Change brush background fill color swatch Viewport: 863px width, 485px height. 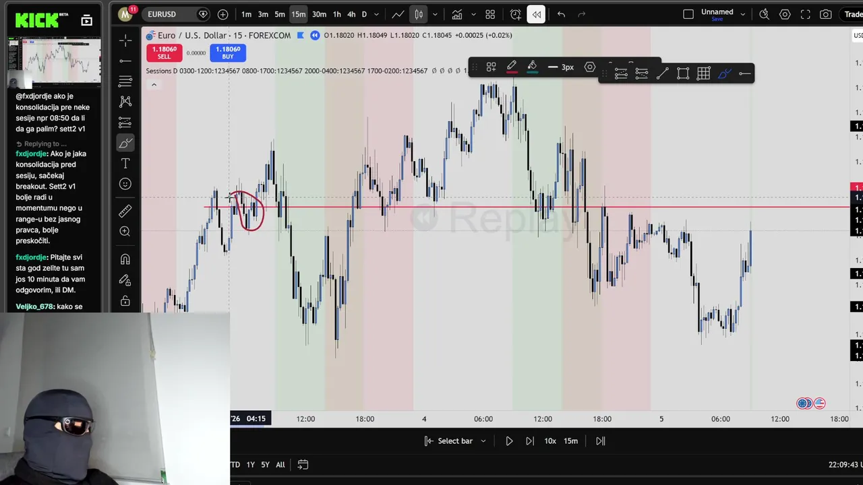pyautogui.click(x=532, y=67)
